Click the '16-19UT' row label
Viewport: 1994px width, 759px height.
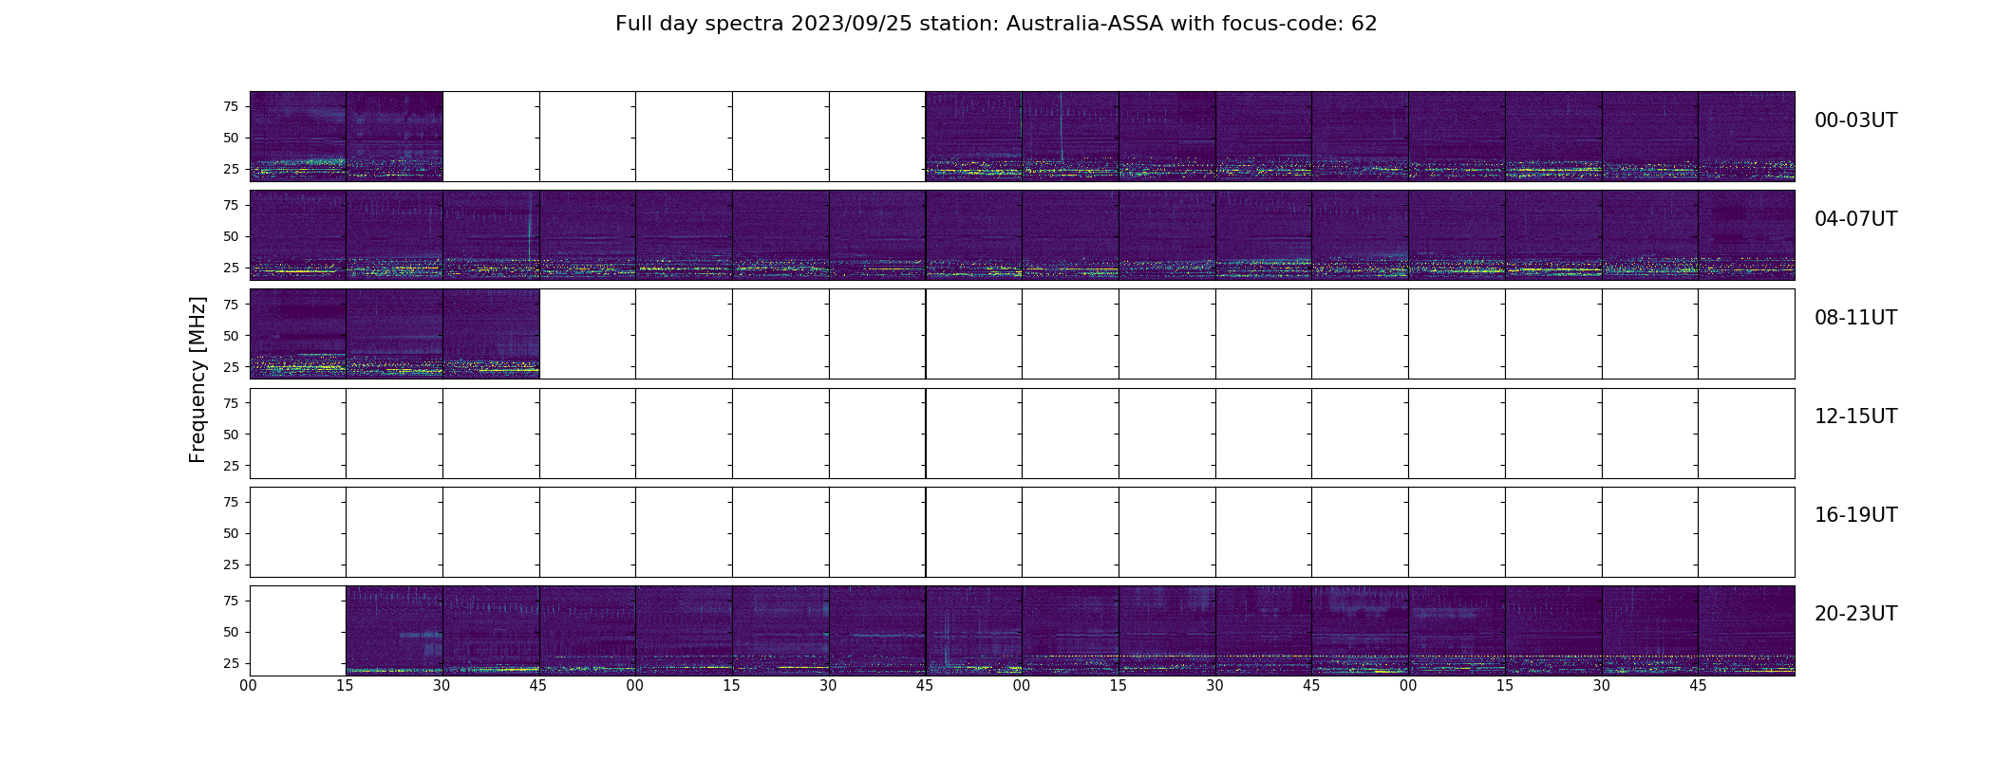click(x=1855, y=515)
